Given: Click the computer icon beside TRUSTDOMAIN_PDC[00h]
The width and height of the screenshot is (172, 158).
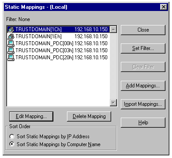Looking at the screenshot, I should [11, 43].
